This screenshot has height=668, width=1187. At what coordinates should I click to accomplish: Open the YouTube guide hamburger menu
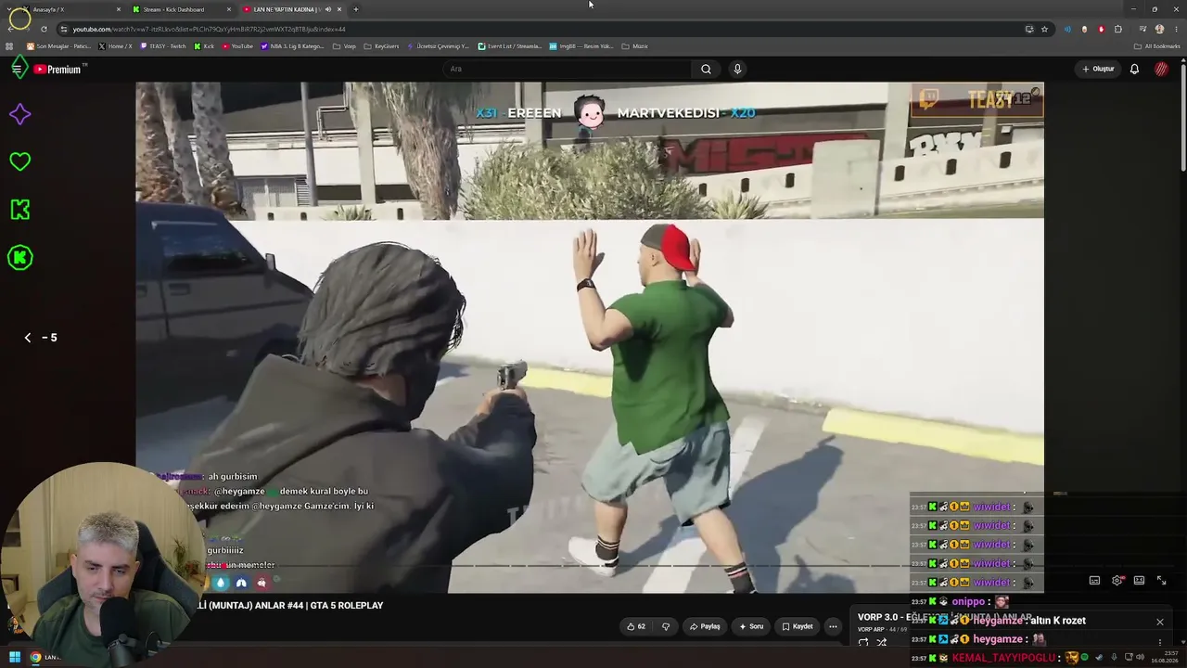coord(17,69)
